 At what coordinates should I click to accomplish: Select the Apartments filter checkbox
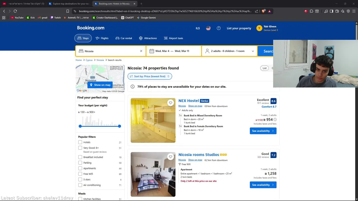(x=80, y=168)
